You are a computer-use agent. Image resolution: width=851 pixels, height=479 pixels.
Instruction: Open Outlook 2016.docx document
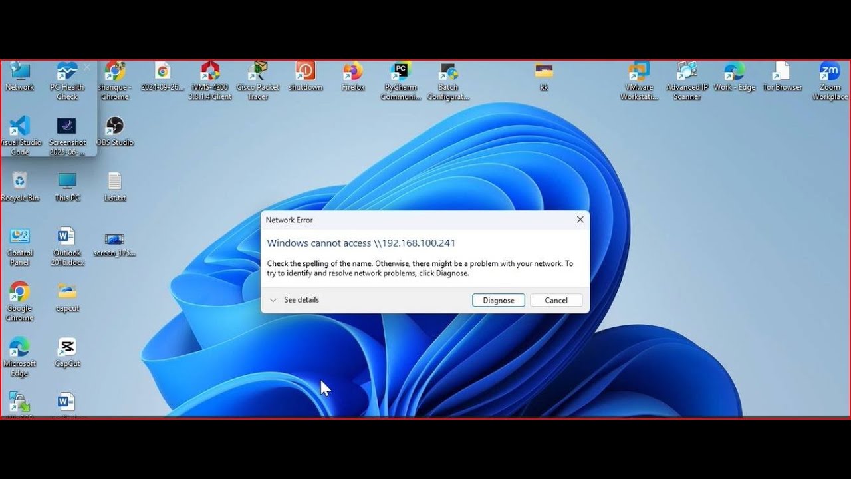coord(67,246)
